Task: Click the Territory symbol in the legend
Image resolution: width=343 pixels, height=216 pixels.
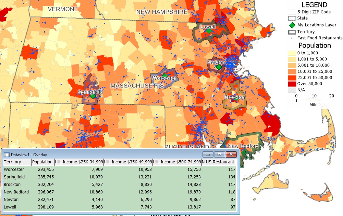Action: (x=292, y=32)
